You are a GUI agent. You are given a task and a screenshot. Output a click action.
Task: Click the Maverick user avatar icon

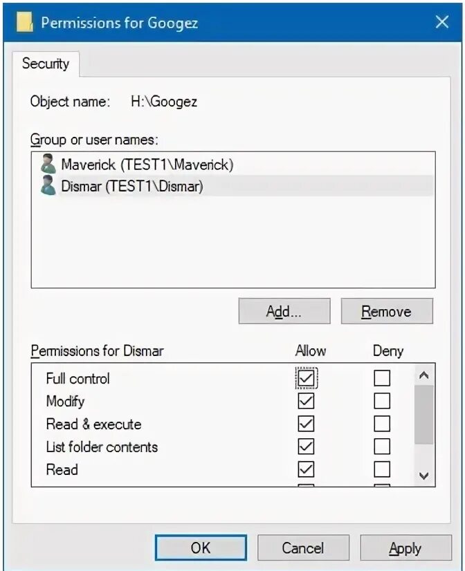[x=48, y=164]
